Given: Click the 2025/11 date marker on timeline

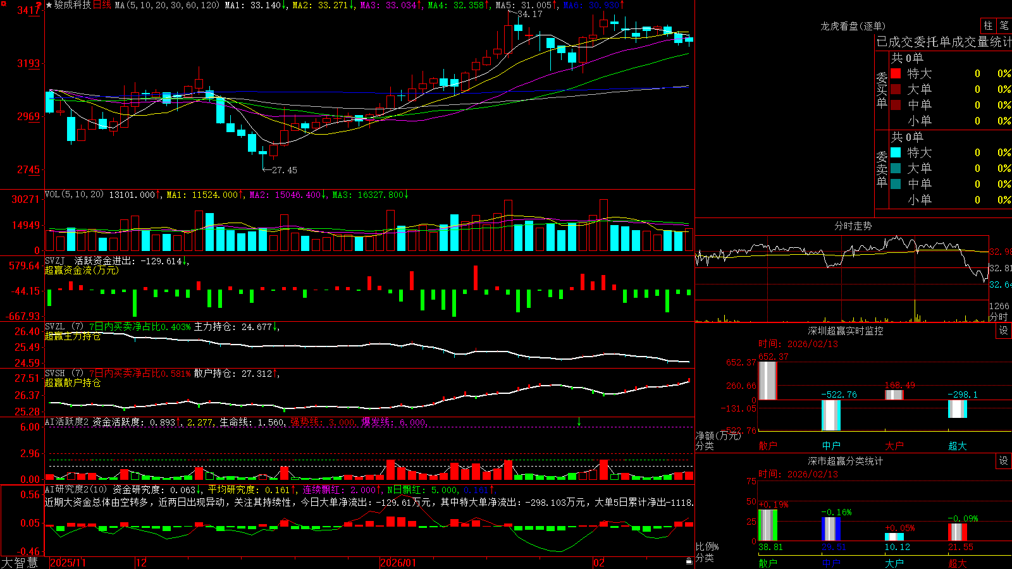Looking at the screenshot, I should [x=68, y=563].
